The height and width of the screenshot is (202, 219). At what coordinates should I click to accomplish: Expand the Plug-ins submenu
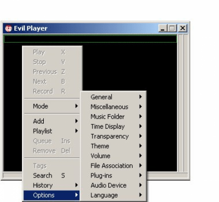[x=113, y=176]
